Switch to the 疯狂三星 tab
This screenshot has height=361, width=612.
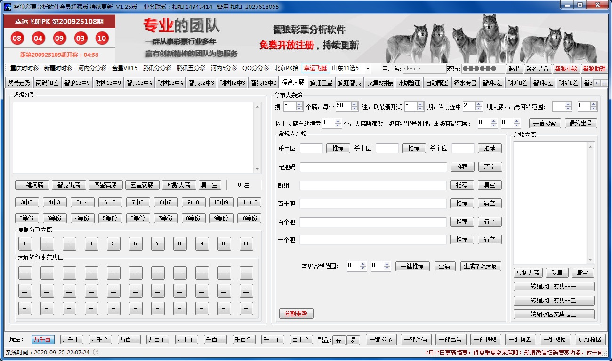pyautogui.click(x=321, y=83)
